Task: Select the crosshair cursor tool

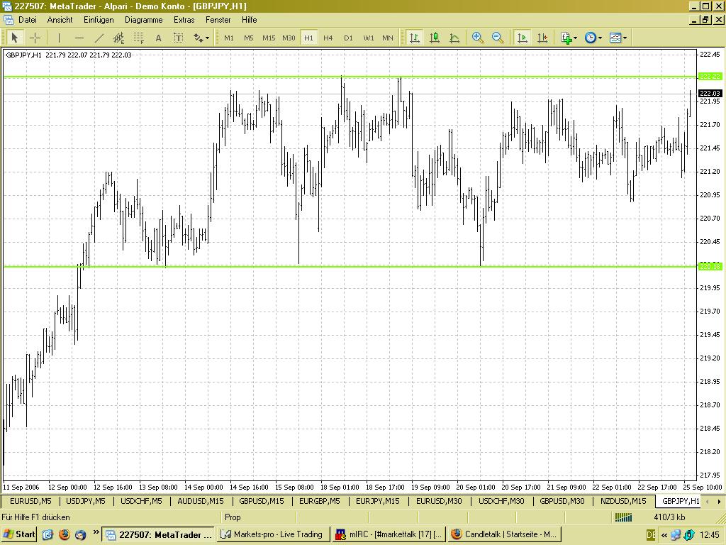Action: (x=35, y=38)
